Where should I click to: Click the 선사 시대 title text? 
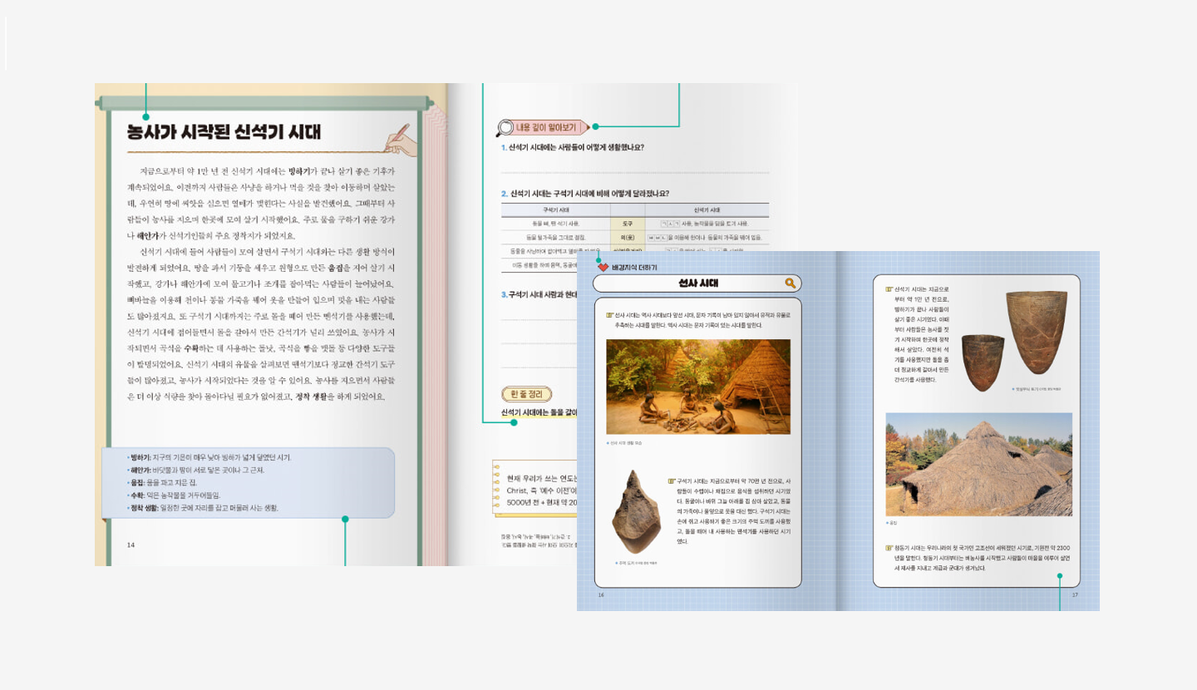pos(698,283)
